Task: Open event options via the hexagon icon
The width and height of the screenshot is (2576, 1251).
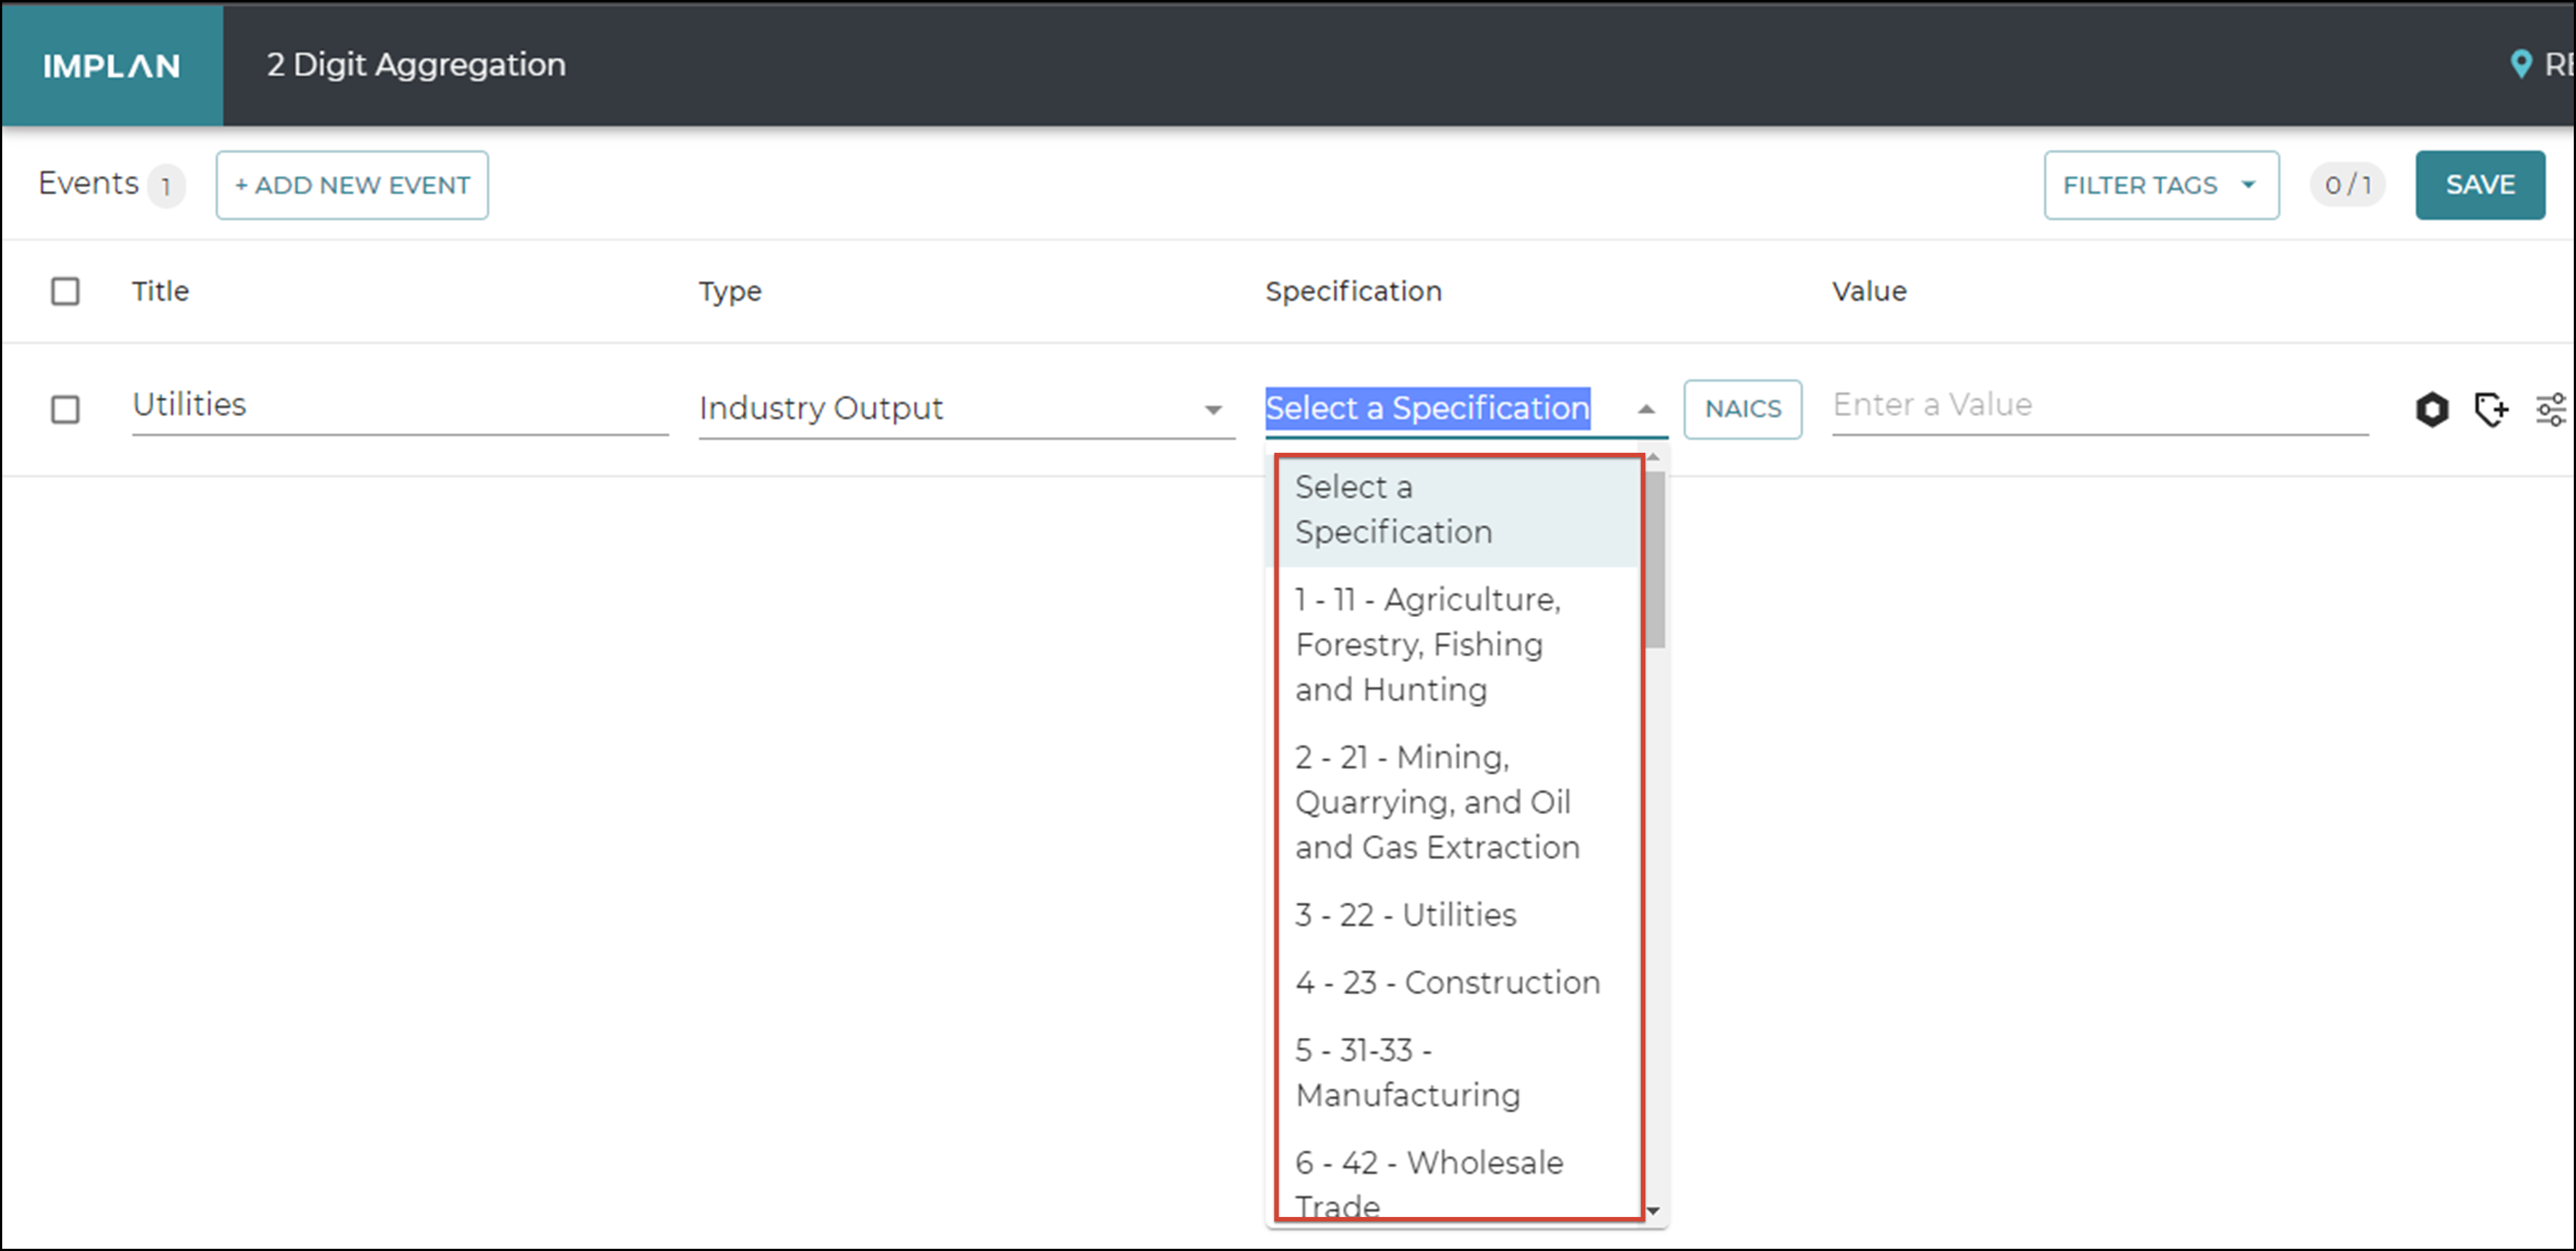Action: (2432, 409)
